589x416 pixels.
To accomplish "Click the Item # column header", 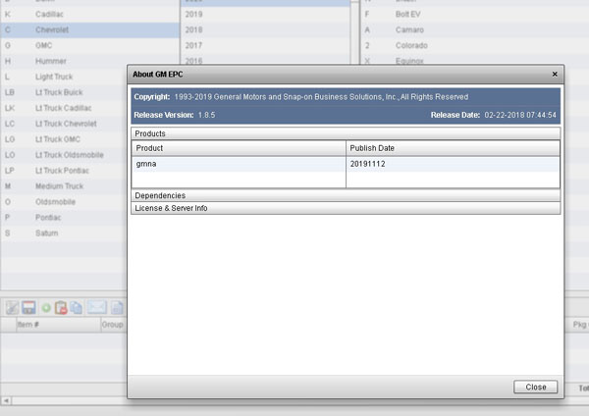I will pos(58,325).
